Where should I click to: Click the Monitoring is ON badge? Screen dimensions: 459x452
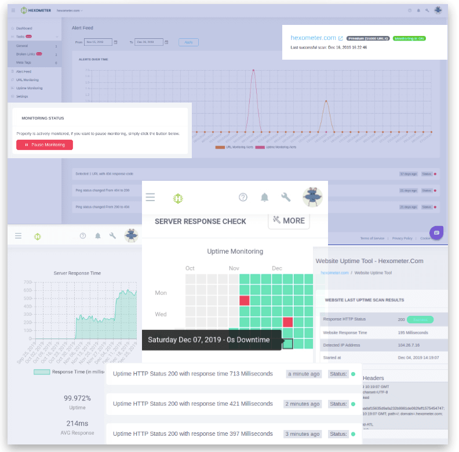409,38
